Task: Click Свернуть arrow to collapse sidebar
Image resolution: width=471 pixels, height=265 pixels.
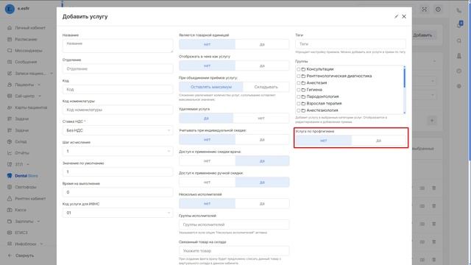Action: click(x=10, y=255)
